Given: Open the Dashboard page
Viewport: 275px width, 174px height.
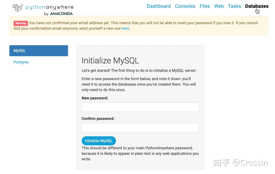Looking at the screenshot, I should tap(159, 6).
